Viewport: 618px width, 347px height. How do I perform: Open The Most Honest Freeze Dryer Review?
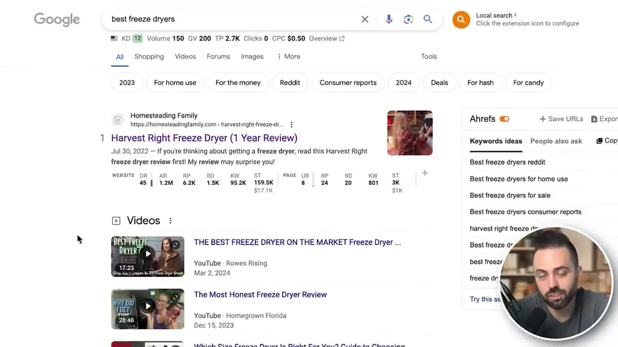(x=260, y=294)
